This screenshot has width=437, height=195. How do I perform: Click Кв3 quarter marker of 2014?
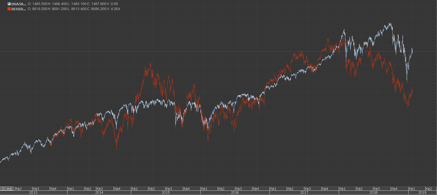click(100, 189)
